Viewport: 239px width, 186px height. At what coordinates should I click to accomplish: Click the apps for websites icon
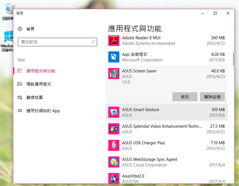click(20, 111)
